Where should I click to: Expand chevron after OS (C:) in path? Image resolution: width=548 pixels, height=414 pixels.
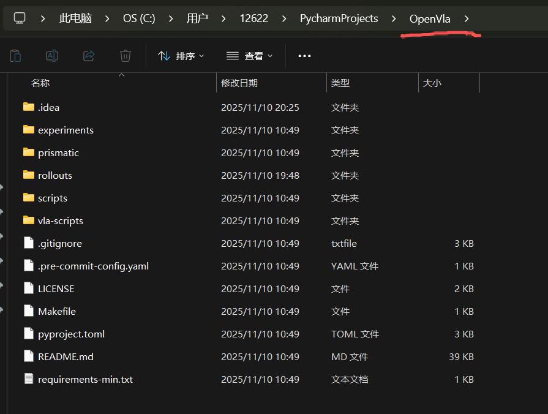click(171, 18)
